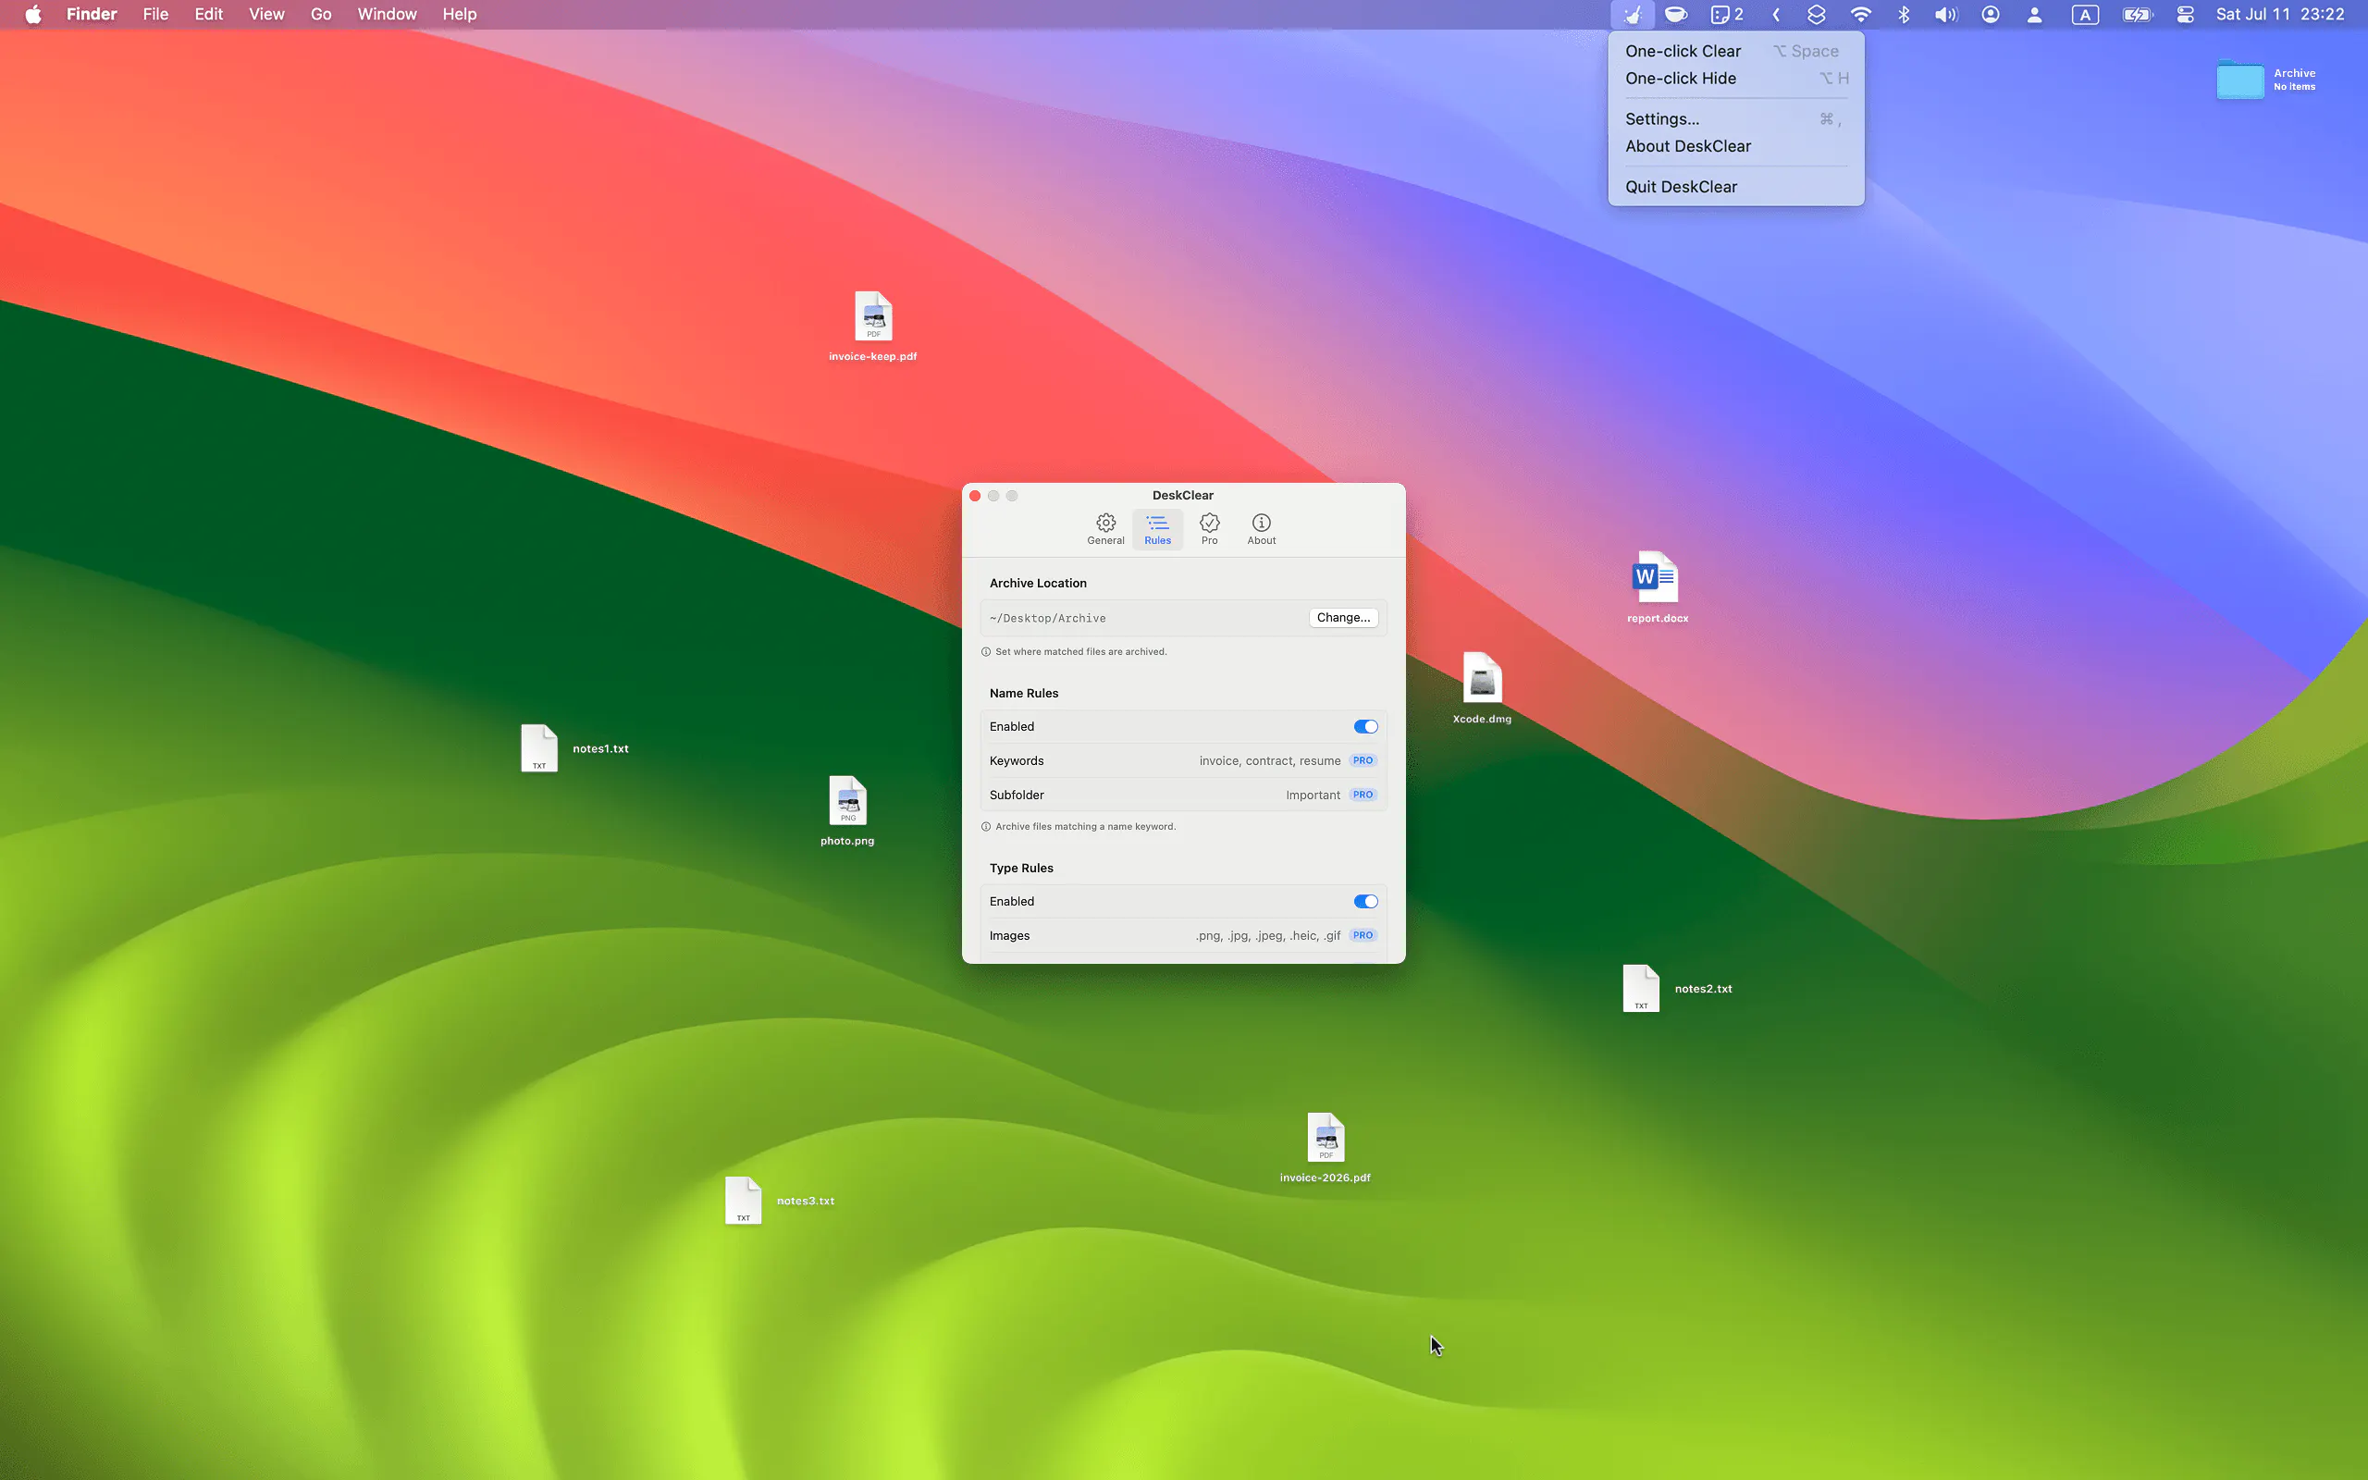Click the PRO badge next to Subfolder
Viewport: 2368px width, 1480px height.
click(1363, 795)
